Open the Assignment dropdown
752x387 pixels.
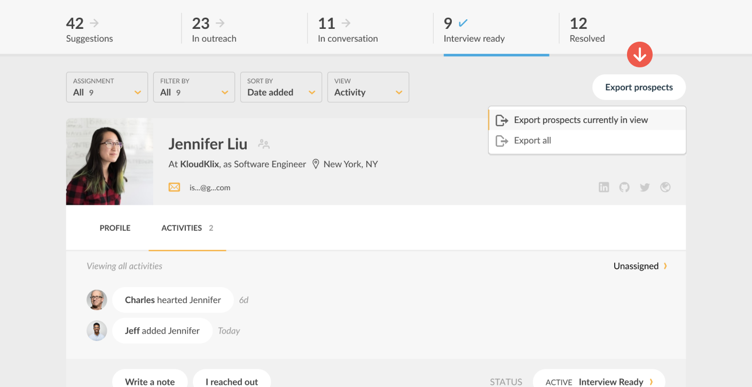[x=107, y=87]
